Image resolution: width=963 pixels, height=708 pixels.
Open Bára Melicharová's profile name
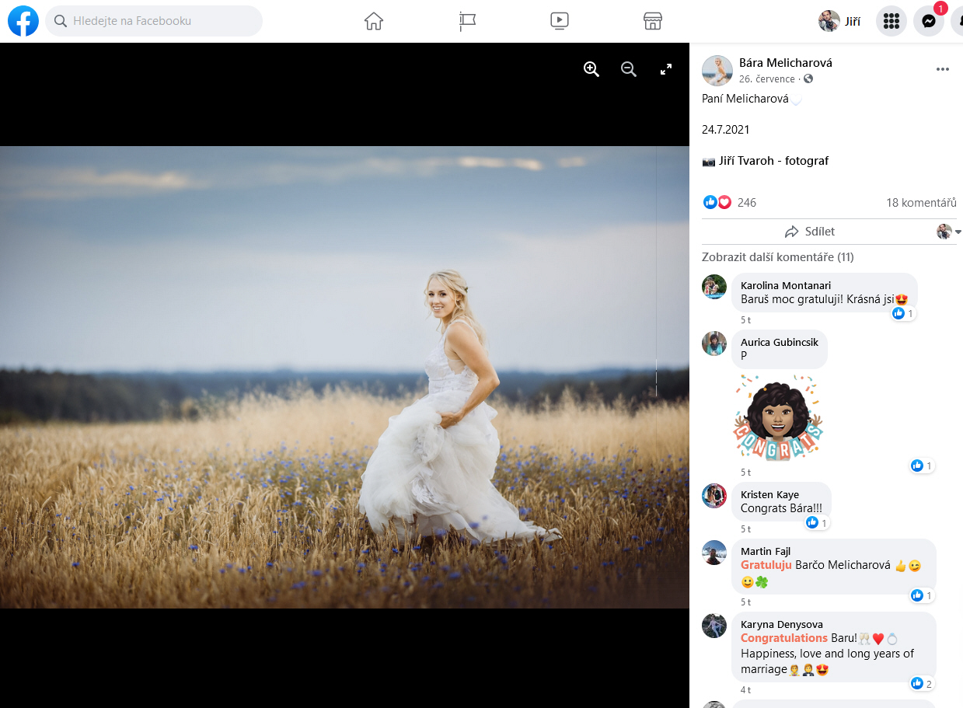pos(785,63)
